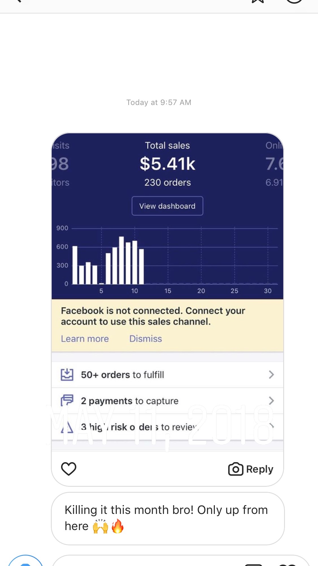
Task: Like the story with the heart icon
Action: (x=69, y=469)
